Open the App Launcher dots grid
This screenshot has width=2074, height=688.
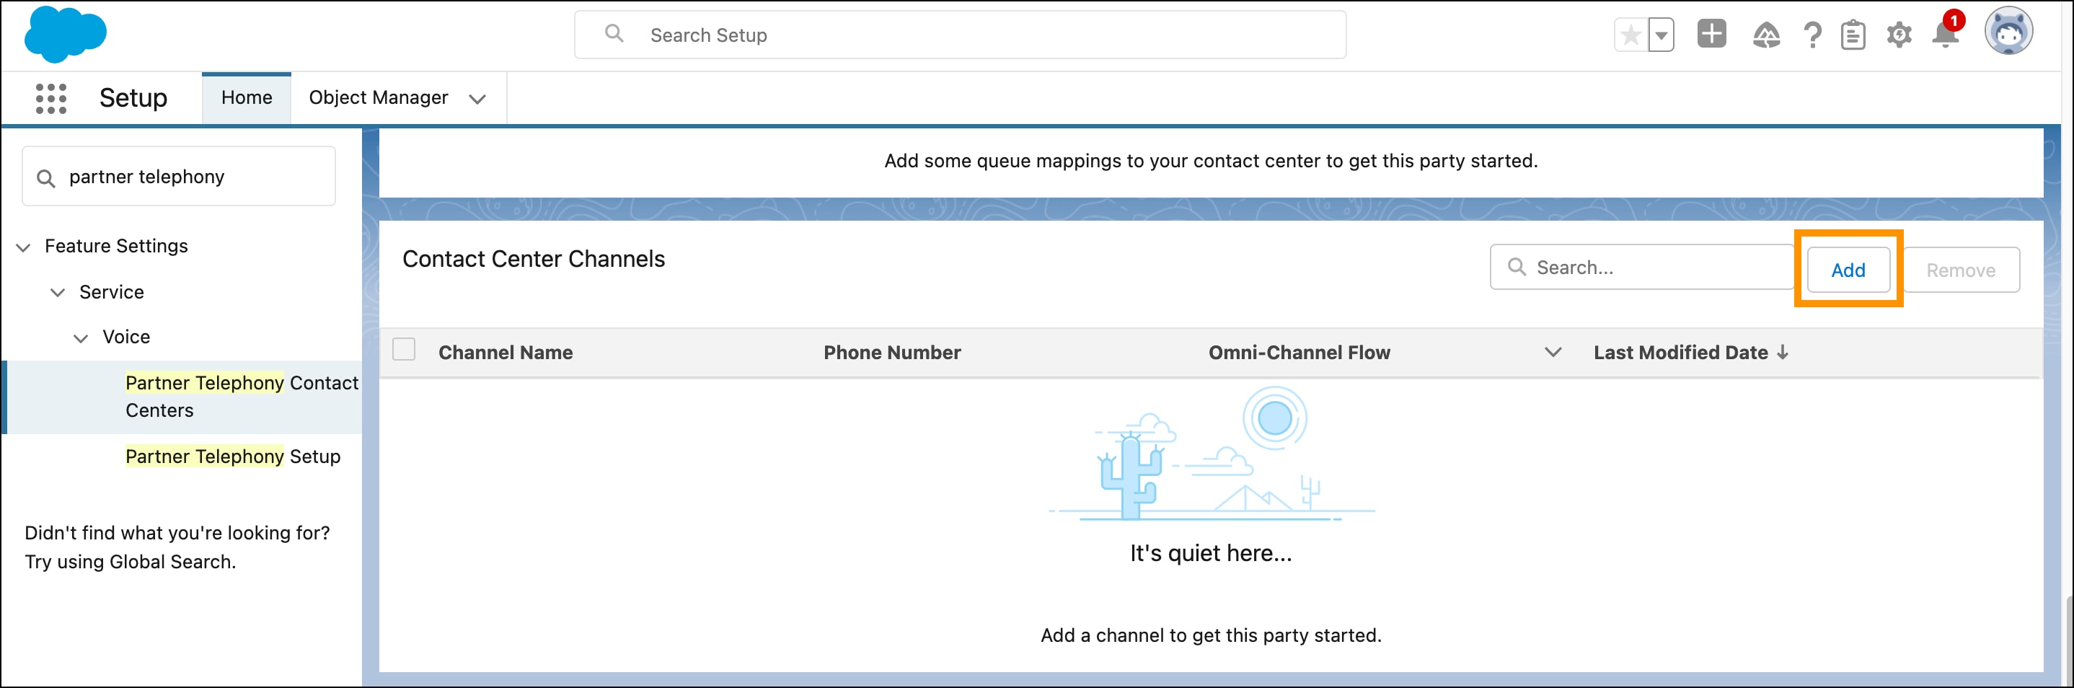coord(50,98)
